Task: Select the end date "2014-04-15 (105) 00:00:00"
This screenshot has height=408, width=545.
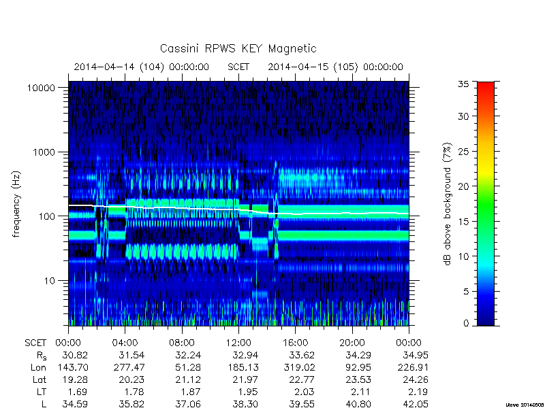Action: pos(335,67)
